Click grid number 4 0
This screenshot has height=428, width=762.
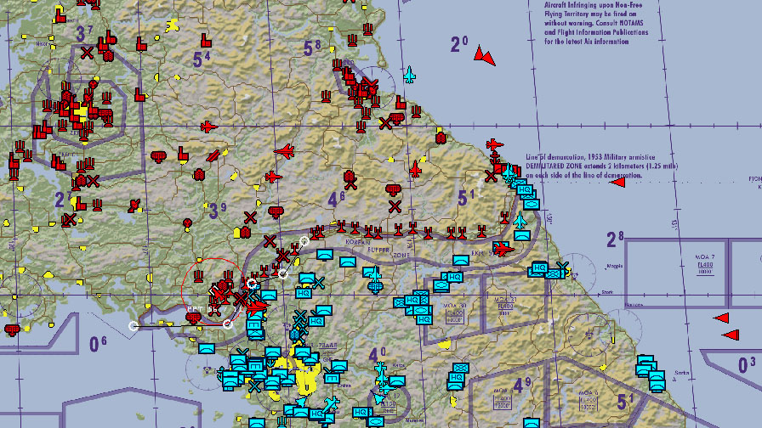point(377,355)
